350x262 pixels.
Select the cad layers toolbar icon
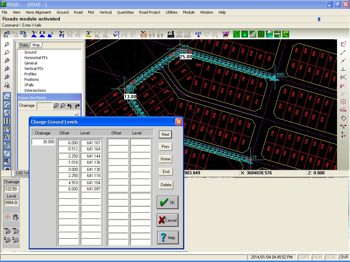click(x=226, y=34)
